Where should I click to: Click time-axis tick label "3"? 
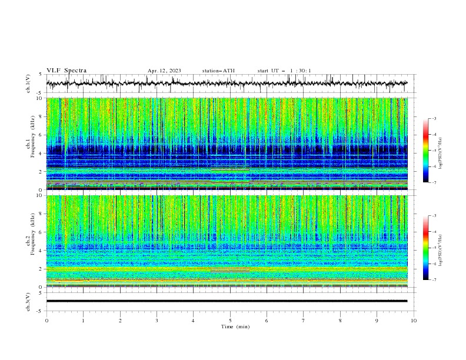point(157,321)
